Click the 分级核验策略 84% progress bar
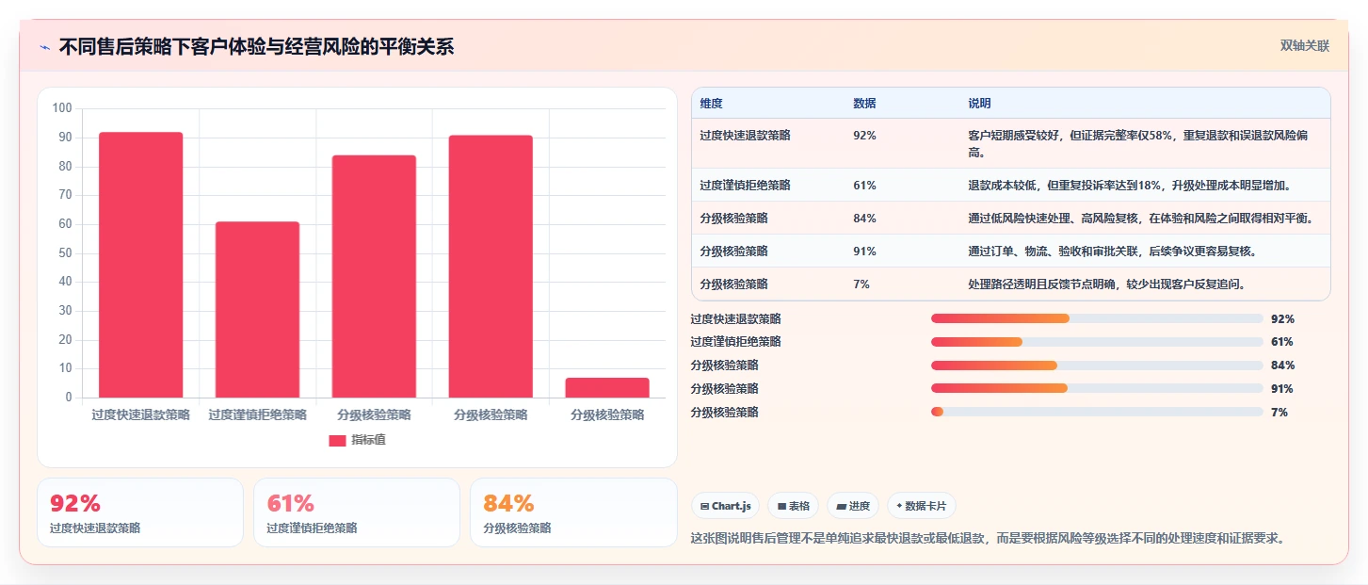Image resolution: width=1368 pixels, height=585 pixels. tap(1097, 366)
